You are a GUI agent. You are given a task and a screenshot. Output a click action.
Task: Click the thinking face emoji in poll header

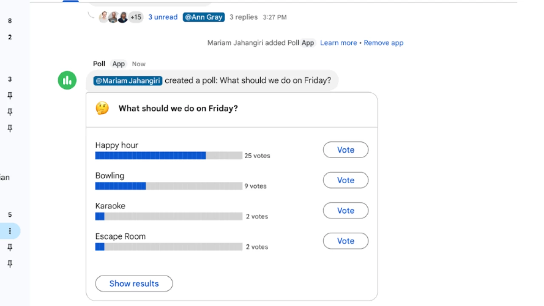[102, 108]
